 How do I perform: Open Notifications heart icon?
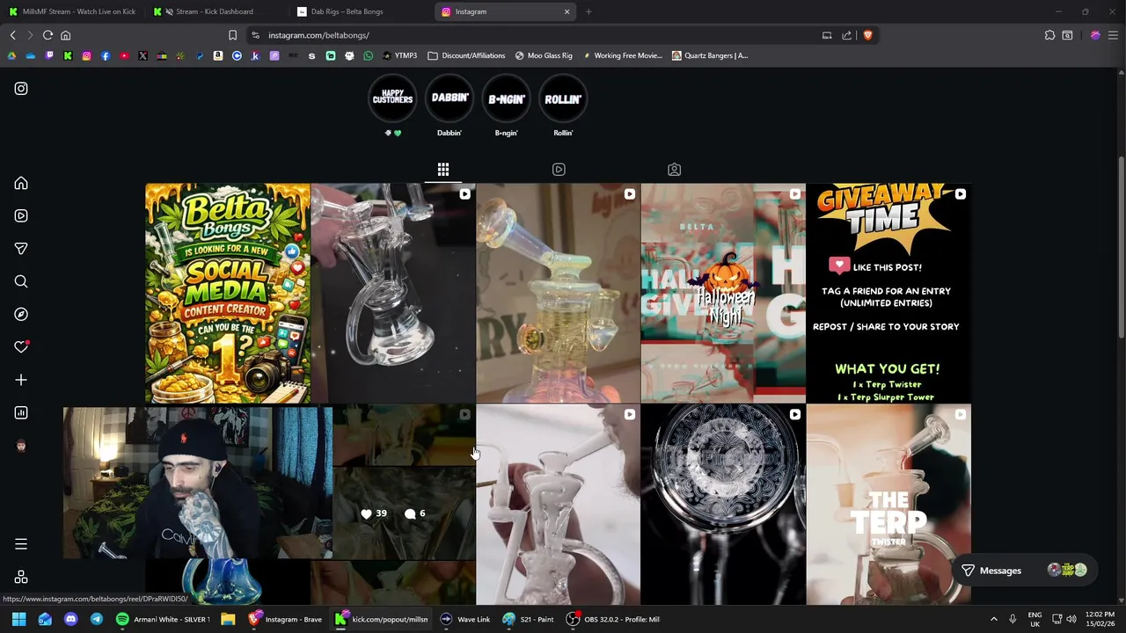click(21, 346)
